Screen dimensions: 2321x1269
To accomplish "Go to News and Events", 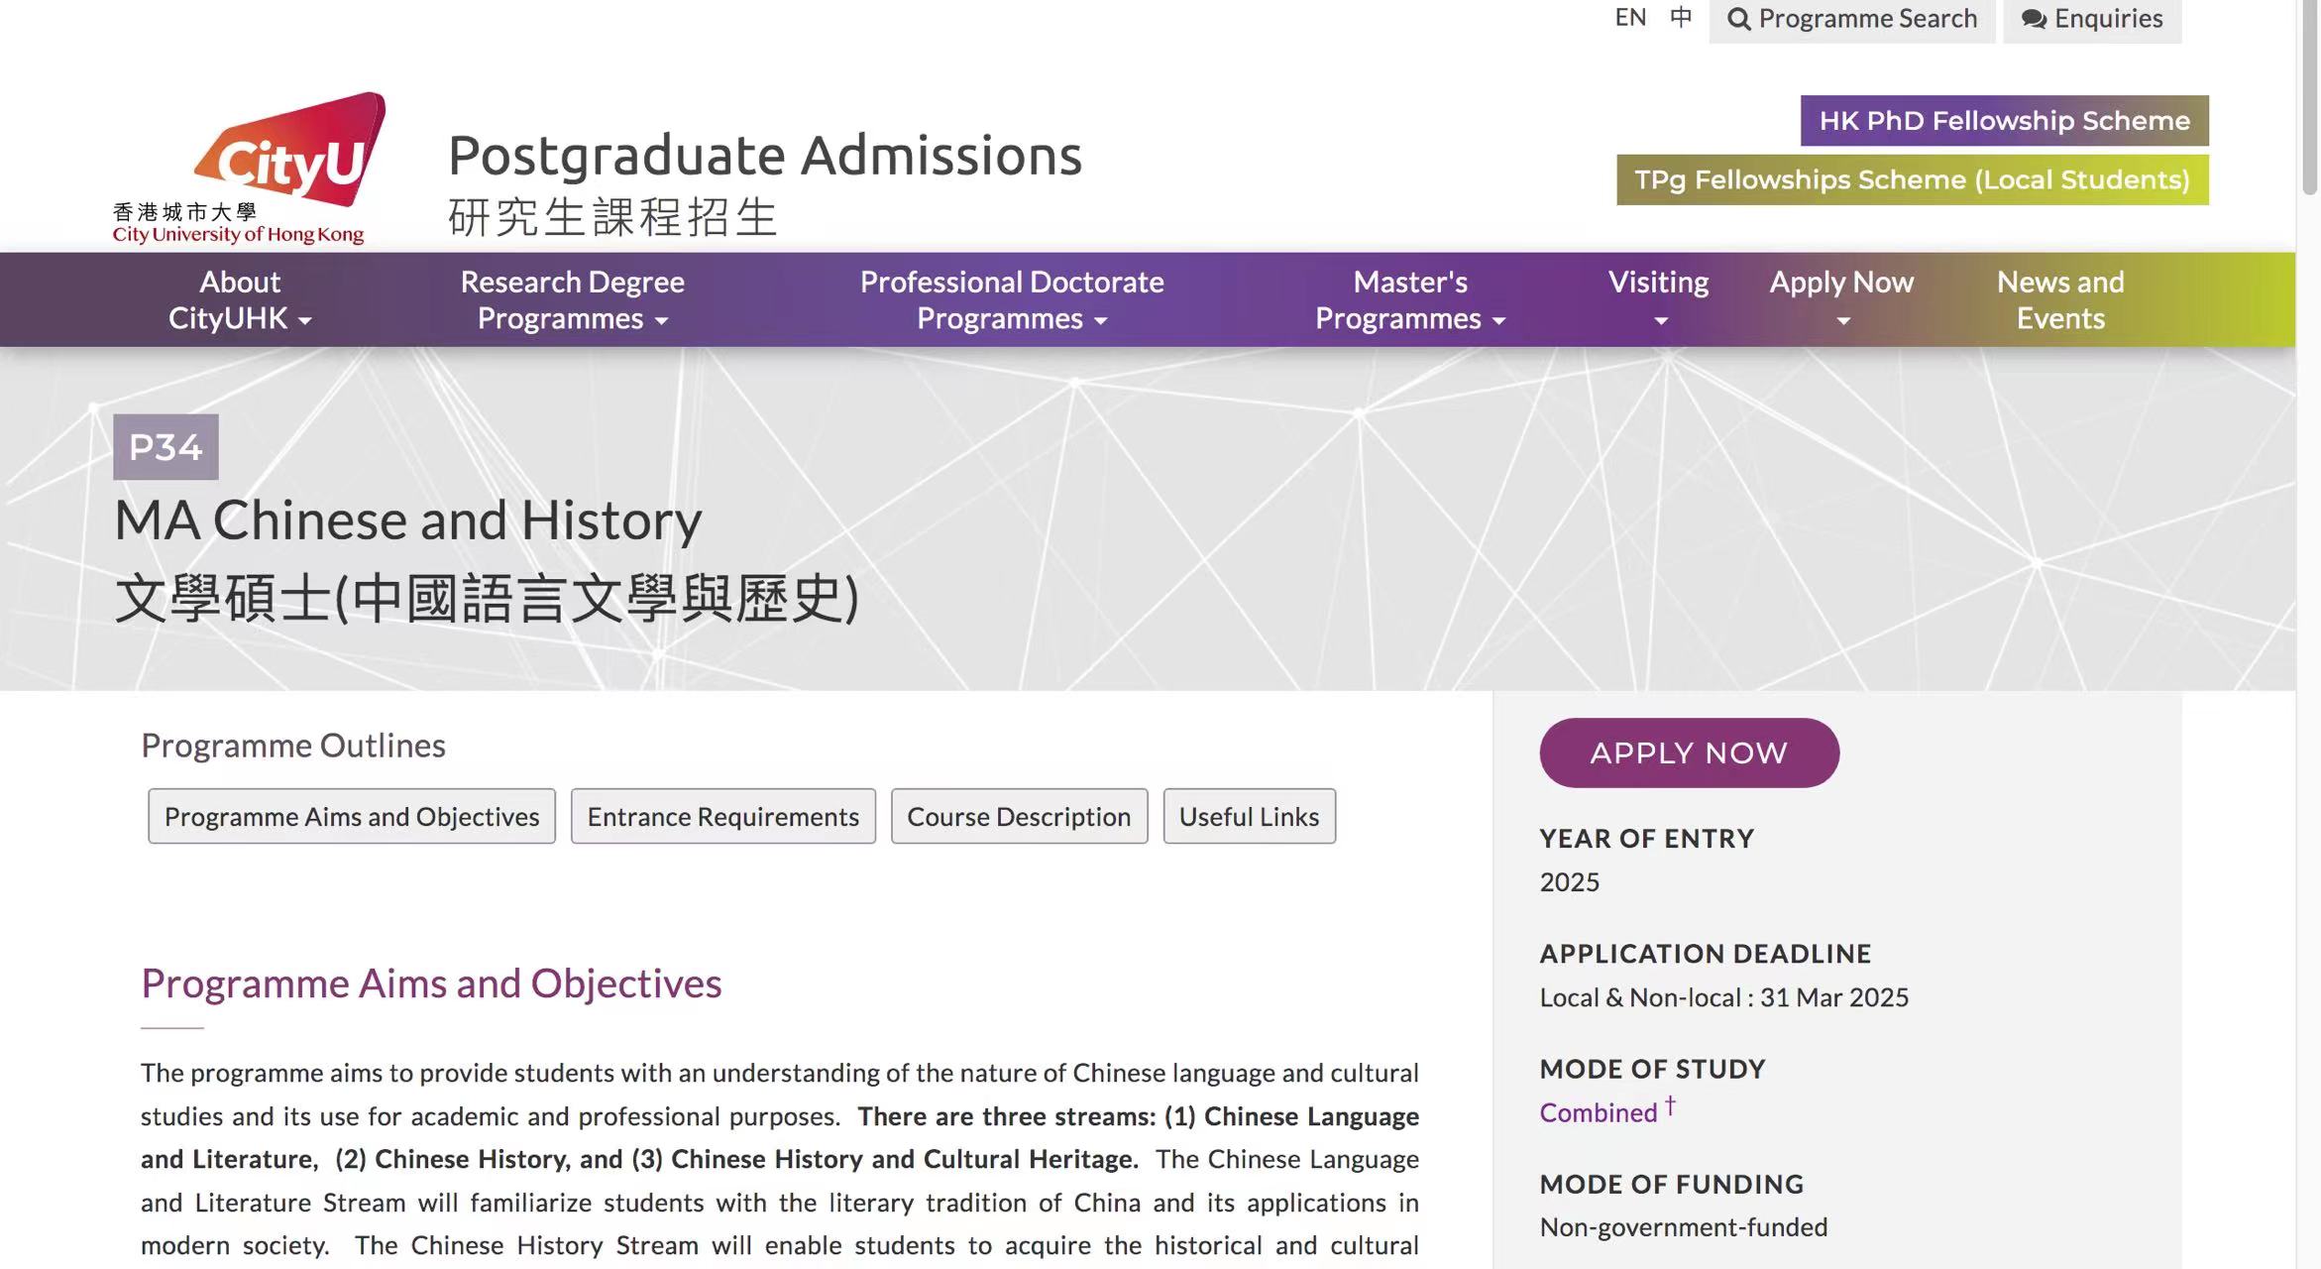I will click(x=2059, y=299).
